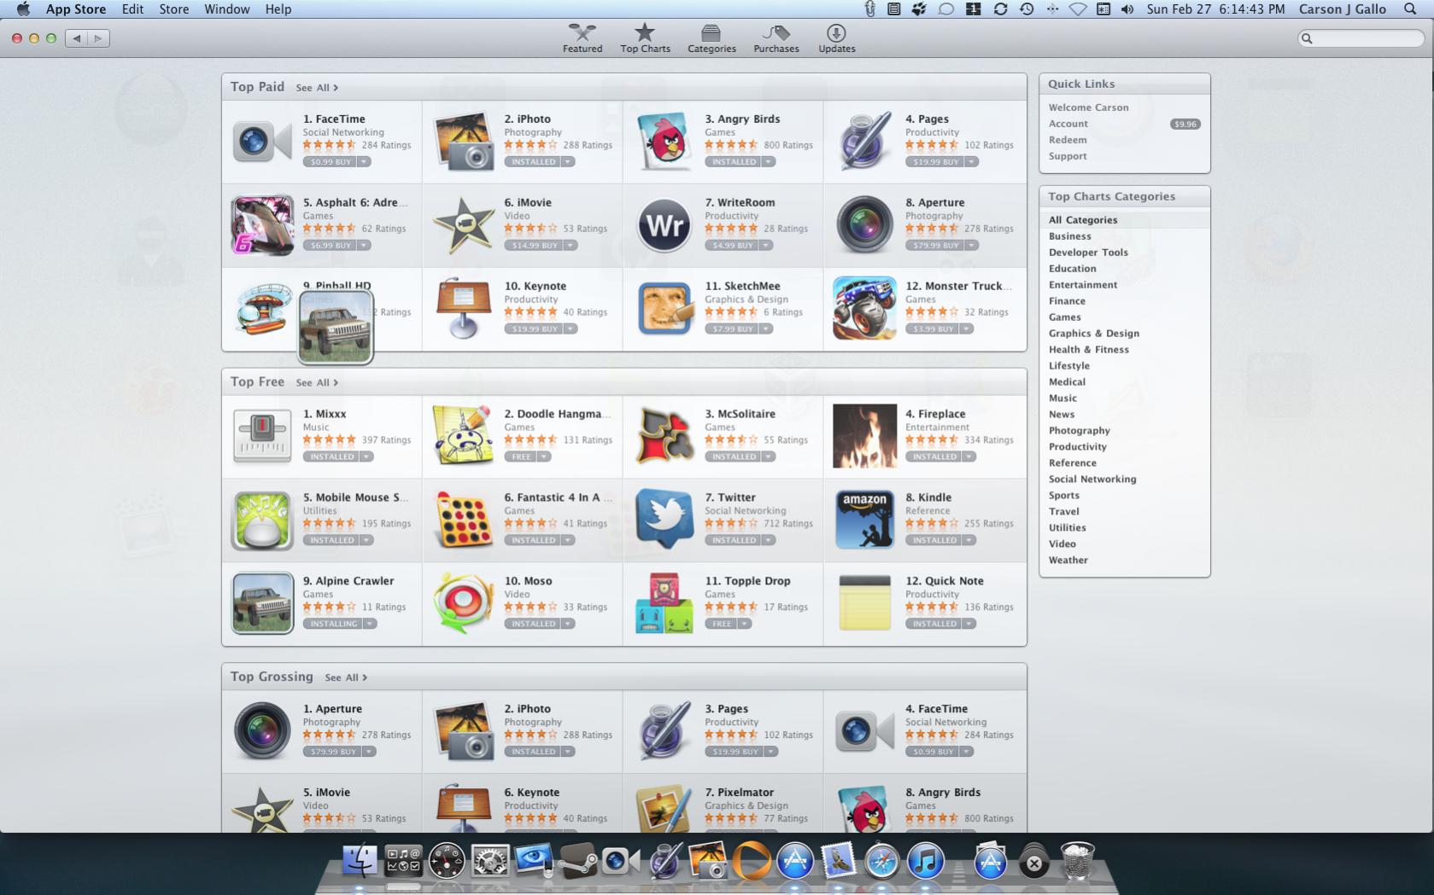Switch to the Featured tab

tap(582, 38)
